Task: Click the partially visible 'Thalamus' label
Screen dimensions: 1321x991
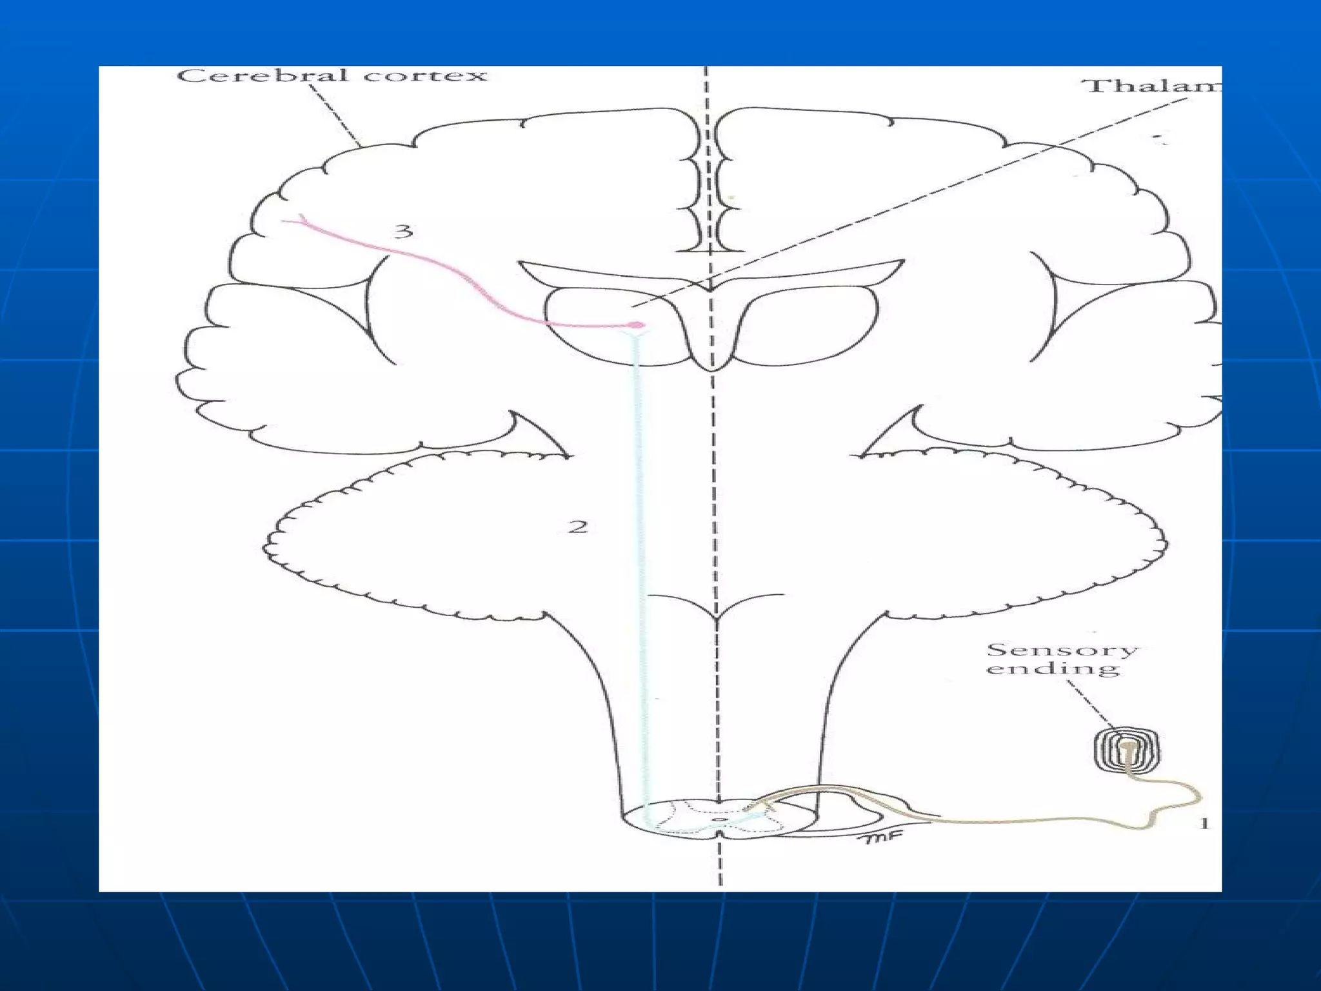Action: (1153, 85)
